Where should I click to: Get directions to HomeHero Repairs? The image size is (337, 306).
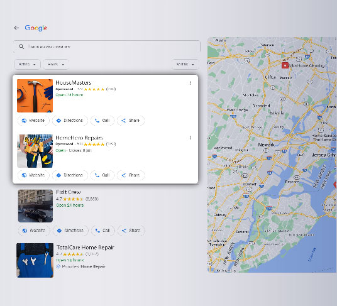70,175
